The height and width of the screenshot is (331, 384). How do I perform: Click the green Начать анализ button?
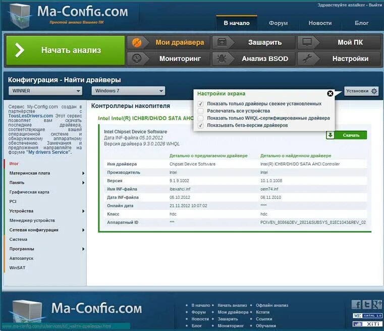(x=66, y=50)
